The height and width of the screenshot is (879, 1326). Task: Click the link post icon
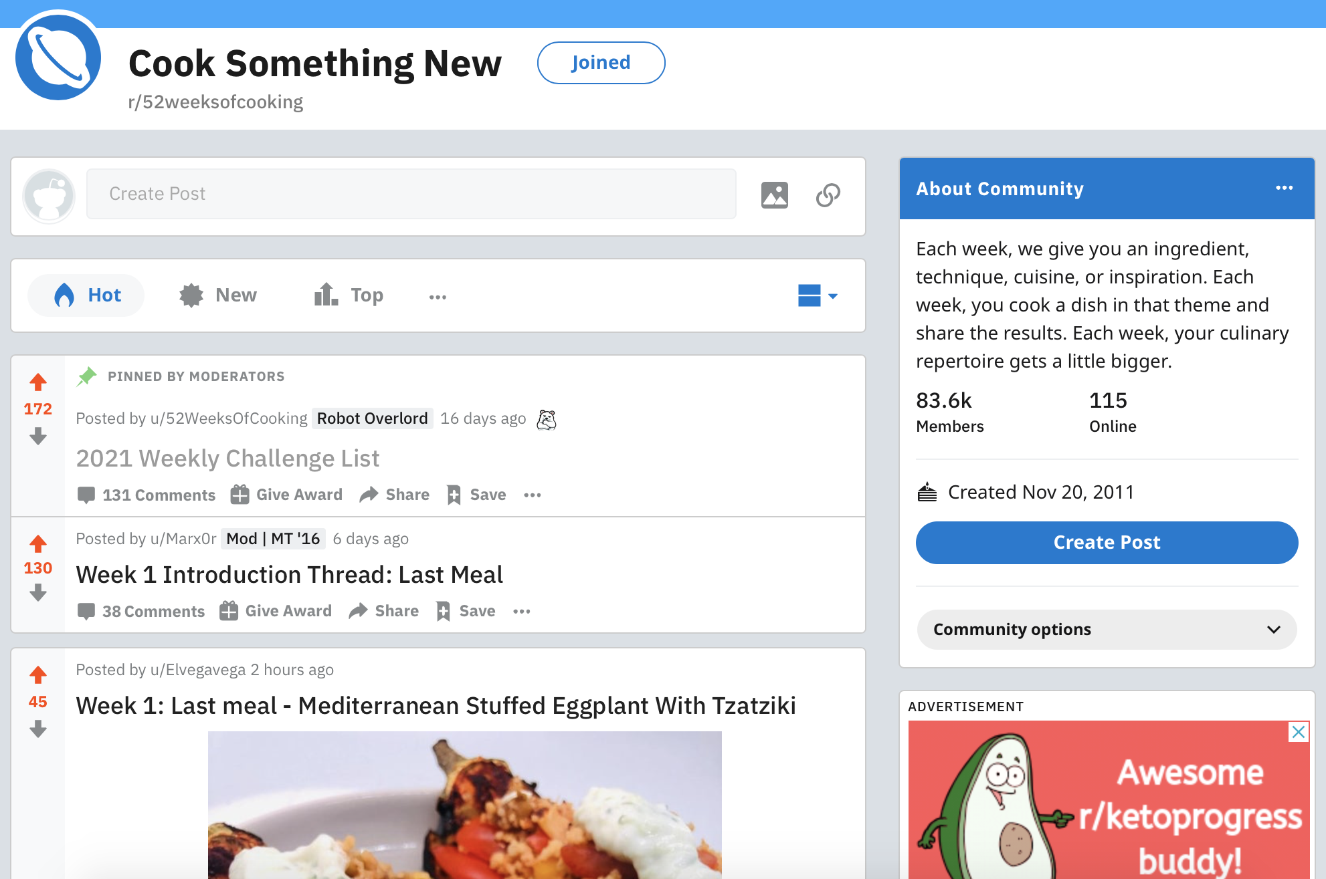(828, 195)
